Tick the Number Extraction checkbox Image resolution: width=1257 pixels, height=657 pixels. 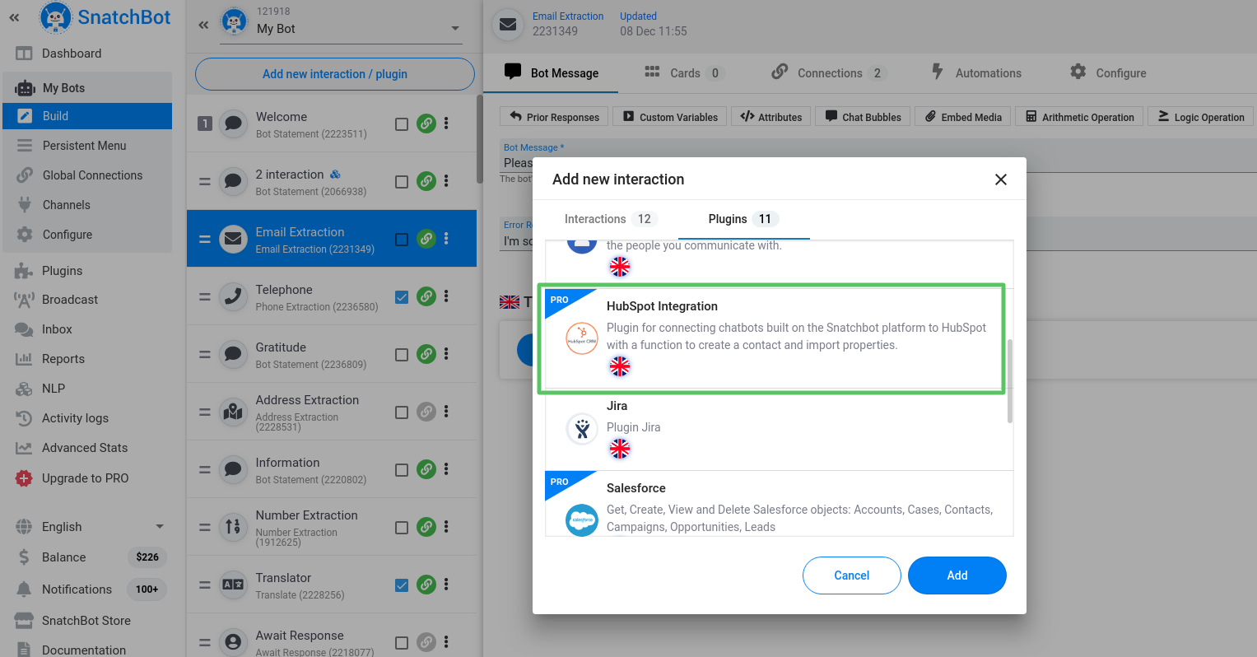402,528
